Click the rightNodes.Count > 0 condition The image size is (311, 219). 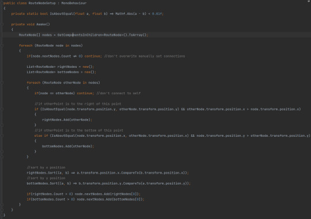pyautogui.click(x=52, y=194)
